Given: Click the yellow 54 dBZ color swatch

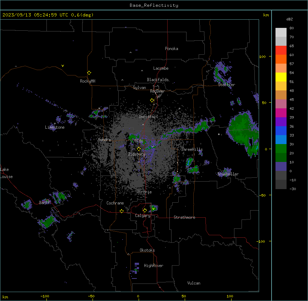Looking at the screenshot, I should [x=281, y=77].
